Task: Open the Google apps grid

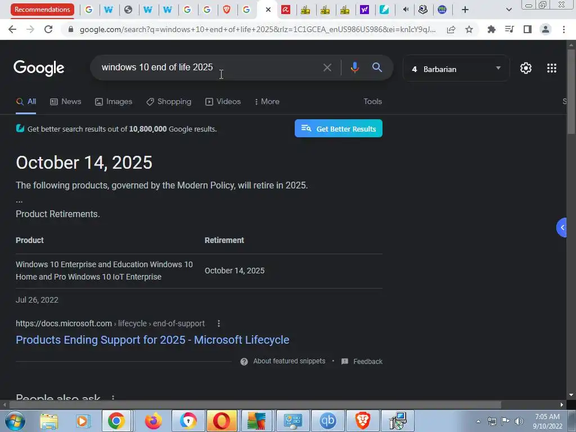Action: pyautogui.click(x=551, y=68)
